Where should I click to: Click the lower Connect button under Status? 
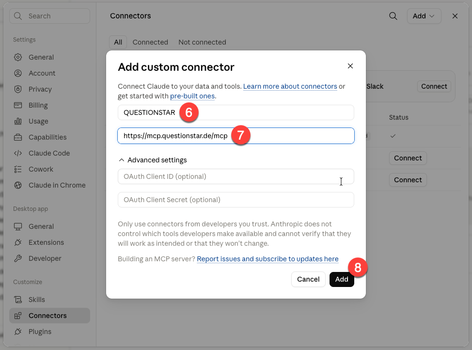[x=408, y=180]
